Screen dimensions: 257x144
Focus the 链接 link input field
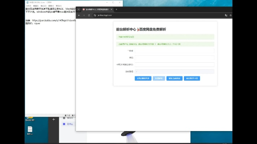pyautogui.click(x=174, y=51)
